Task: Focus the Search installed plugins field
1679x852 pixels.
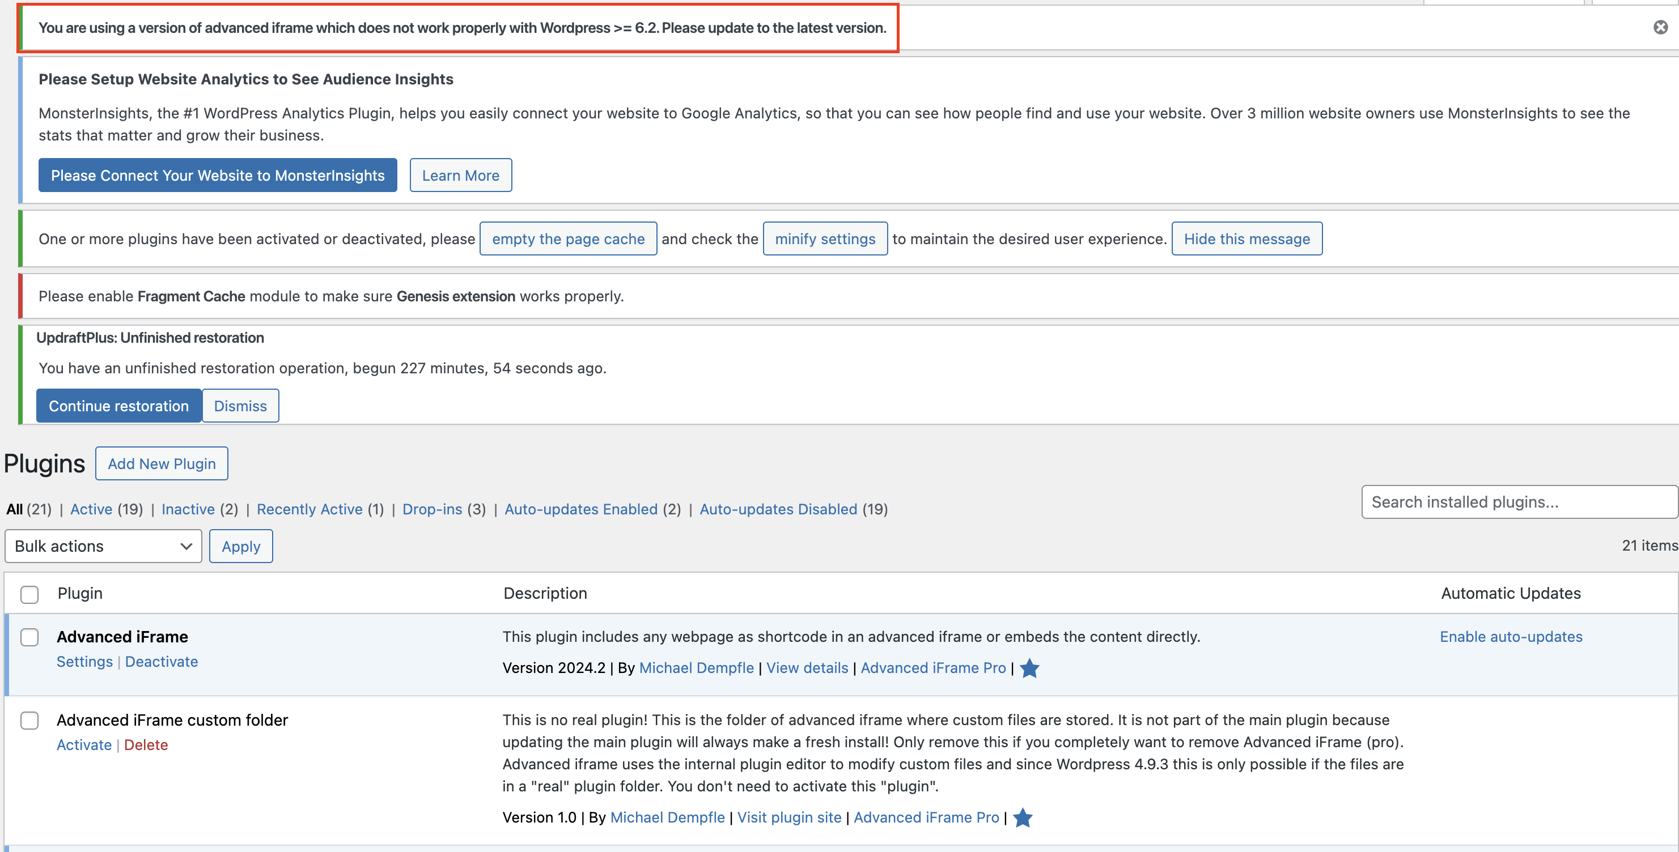Action: click(1519, 501)
